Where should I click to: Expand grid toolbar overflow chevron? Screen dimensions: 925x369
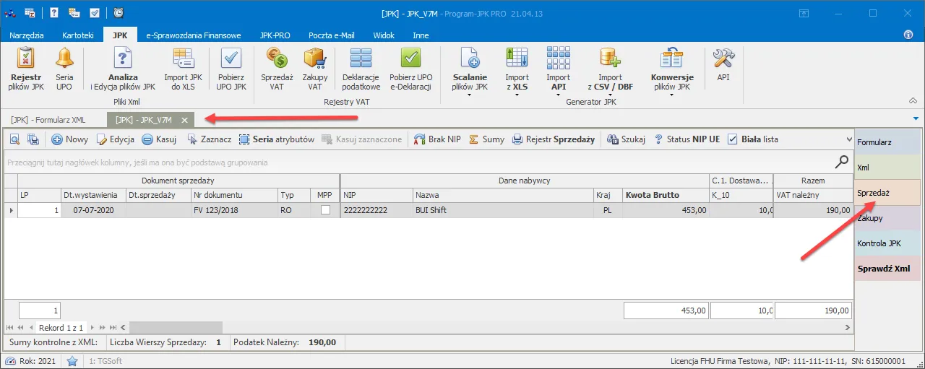(848, 139)
